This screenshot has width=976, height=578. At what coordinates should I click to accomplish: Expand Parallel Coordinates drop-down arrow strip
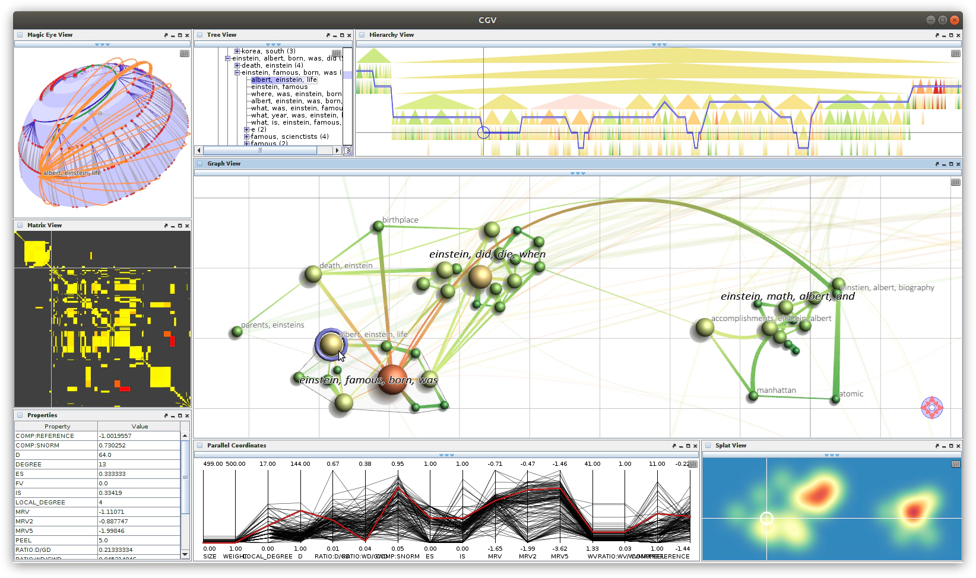click(x=446, y=455)
